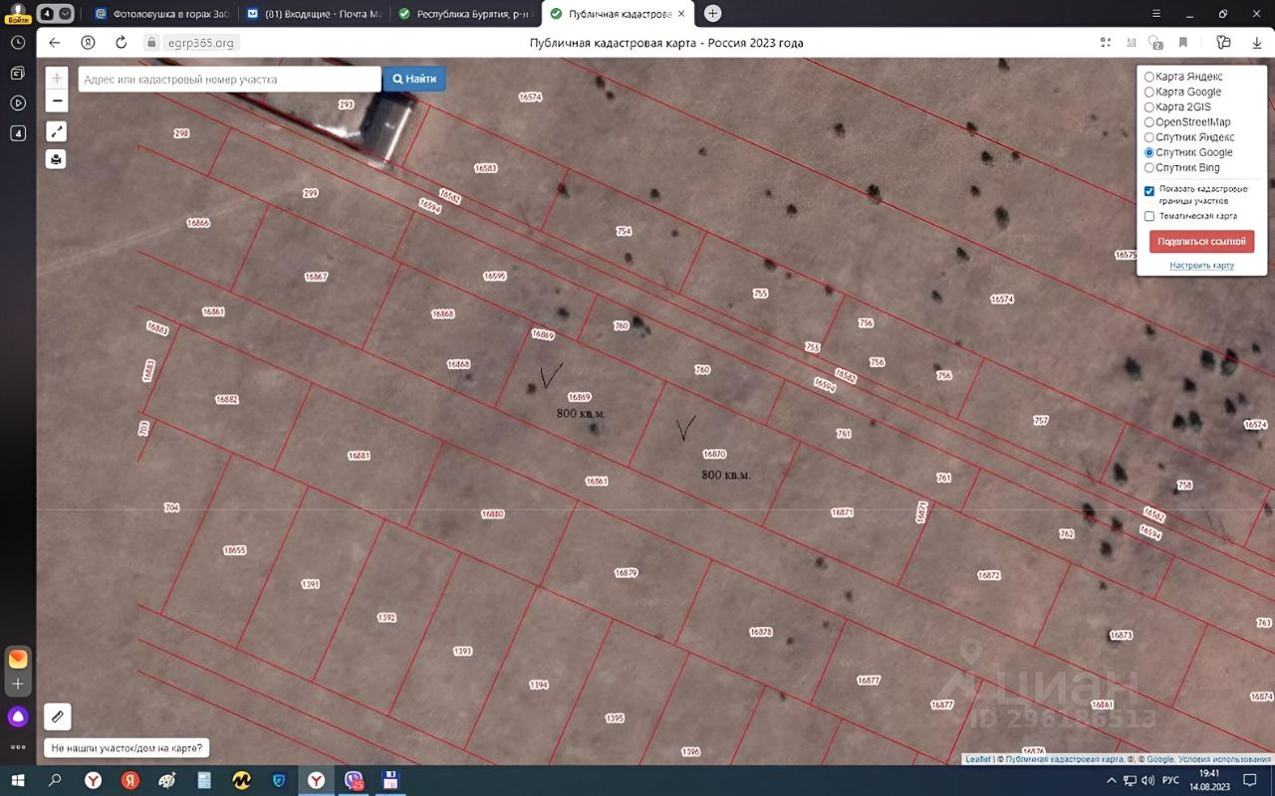Reload the page with the refresh icon
Viewport: 1275px width, 796px height.
pos(122,43)
